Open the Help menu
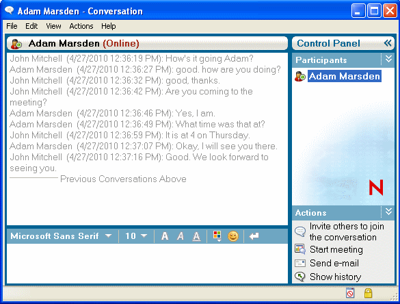Image resolution: width=400 pixels, height=304 pixels. click(109, 26)
